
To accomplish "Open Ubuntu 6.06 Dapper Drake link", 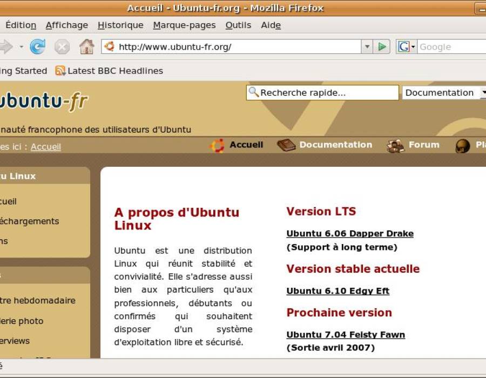I will [x=350, y=233].
